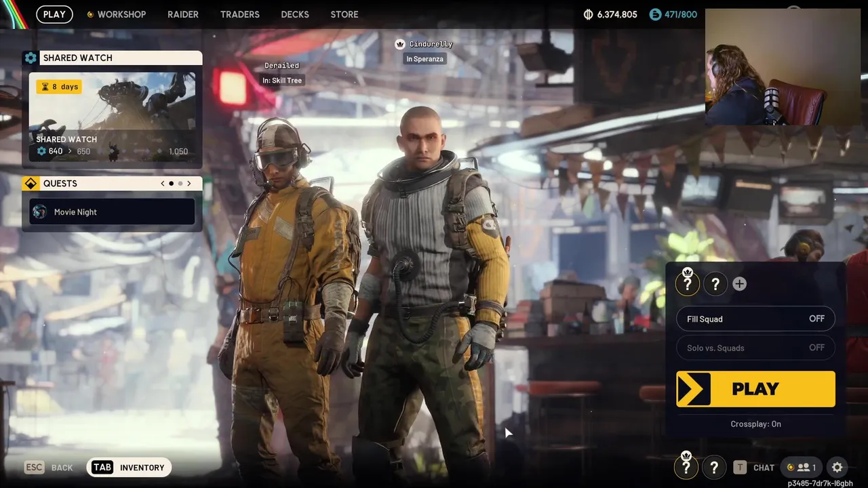The image size is (868, 488).
Task: Visit the Store tab
Action: [344, 14]
